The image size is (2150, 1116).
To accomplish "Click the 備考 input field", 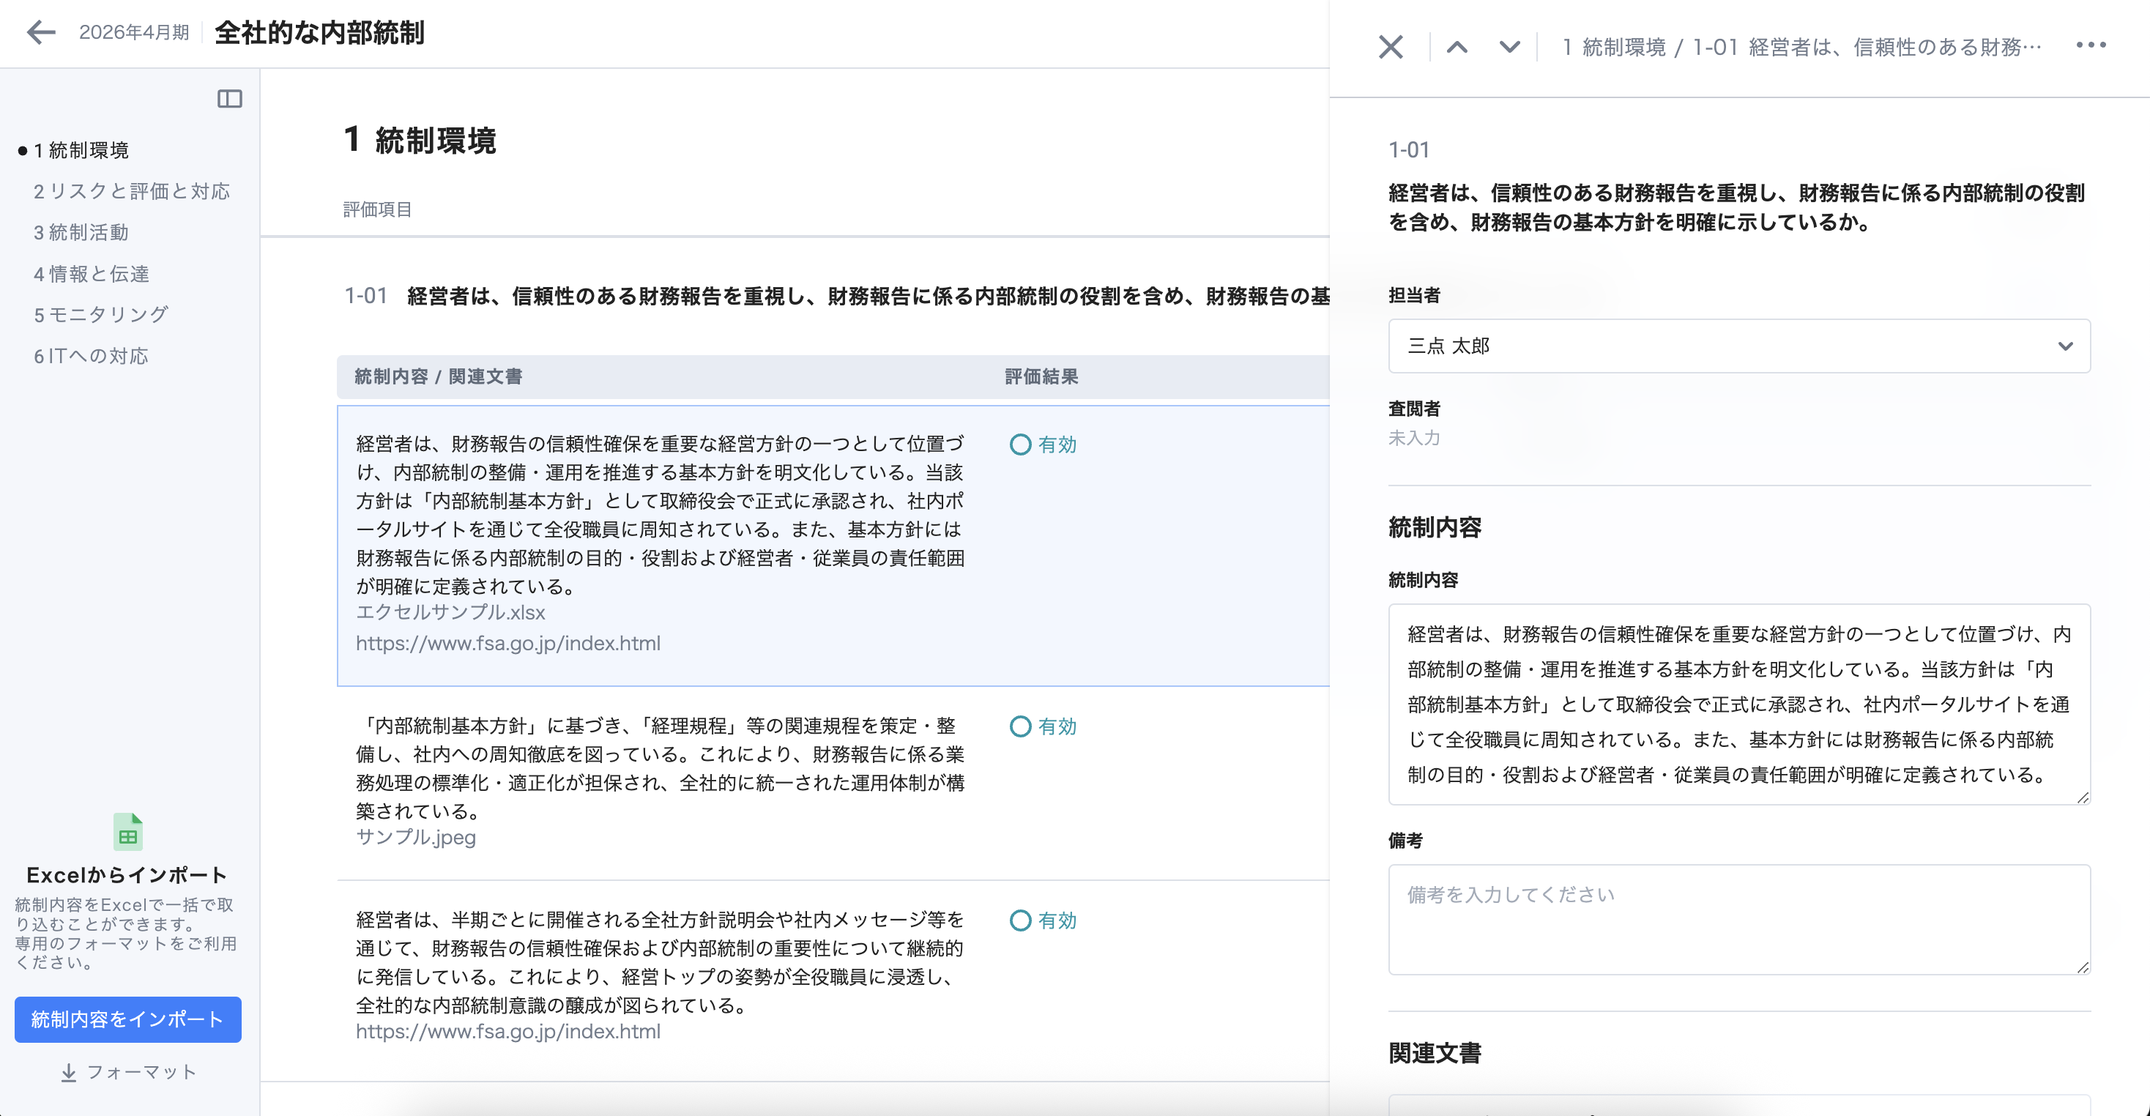I will tap(1739, 919).
